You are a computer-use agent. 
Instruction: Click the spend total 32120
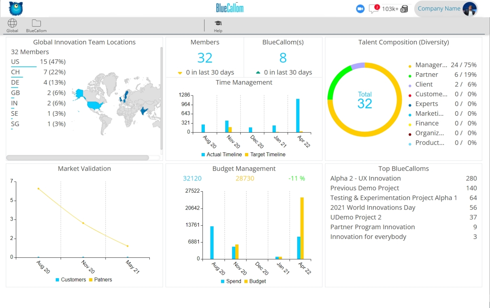(x=192, y=179)
